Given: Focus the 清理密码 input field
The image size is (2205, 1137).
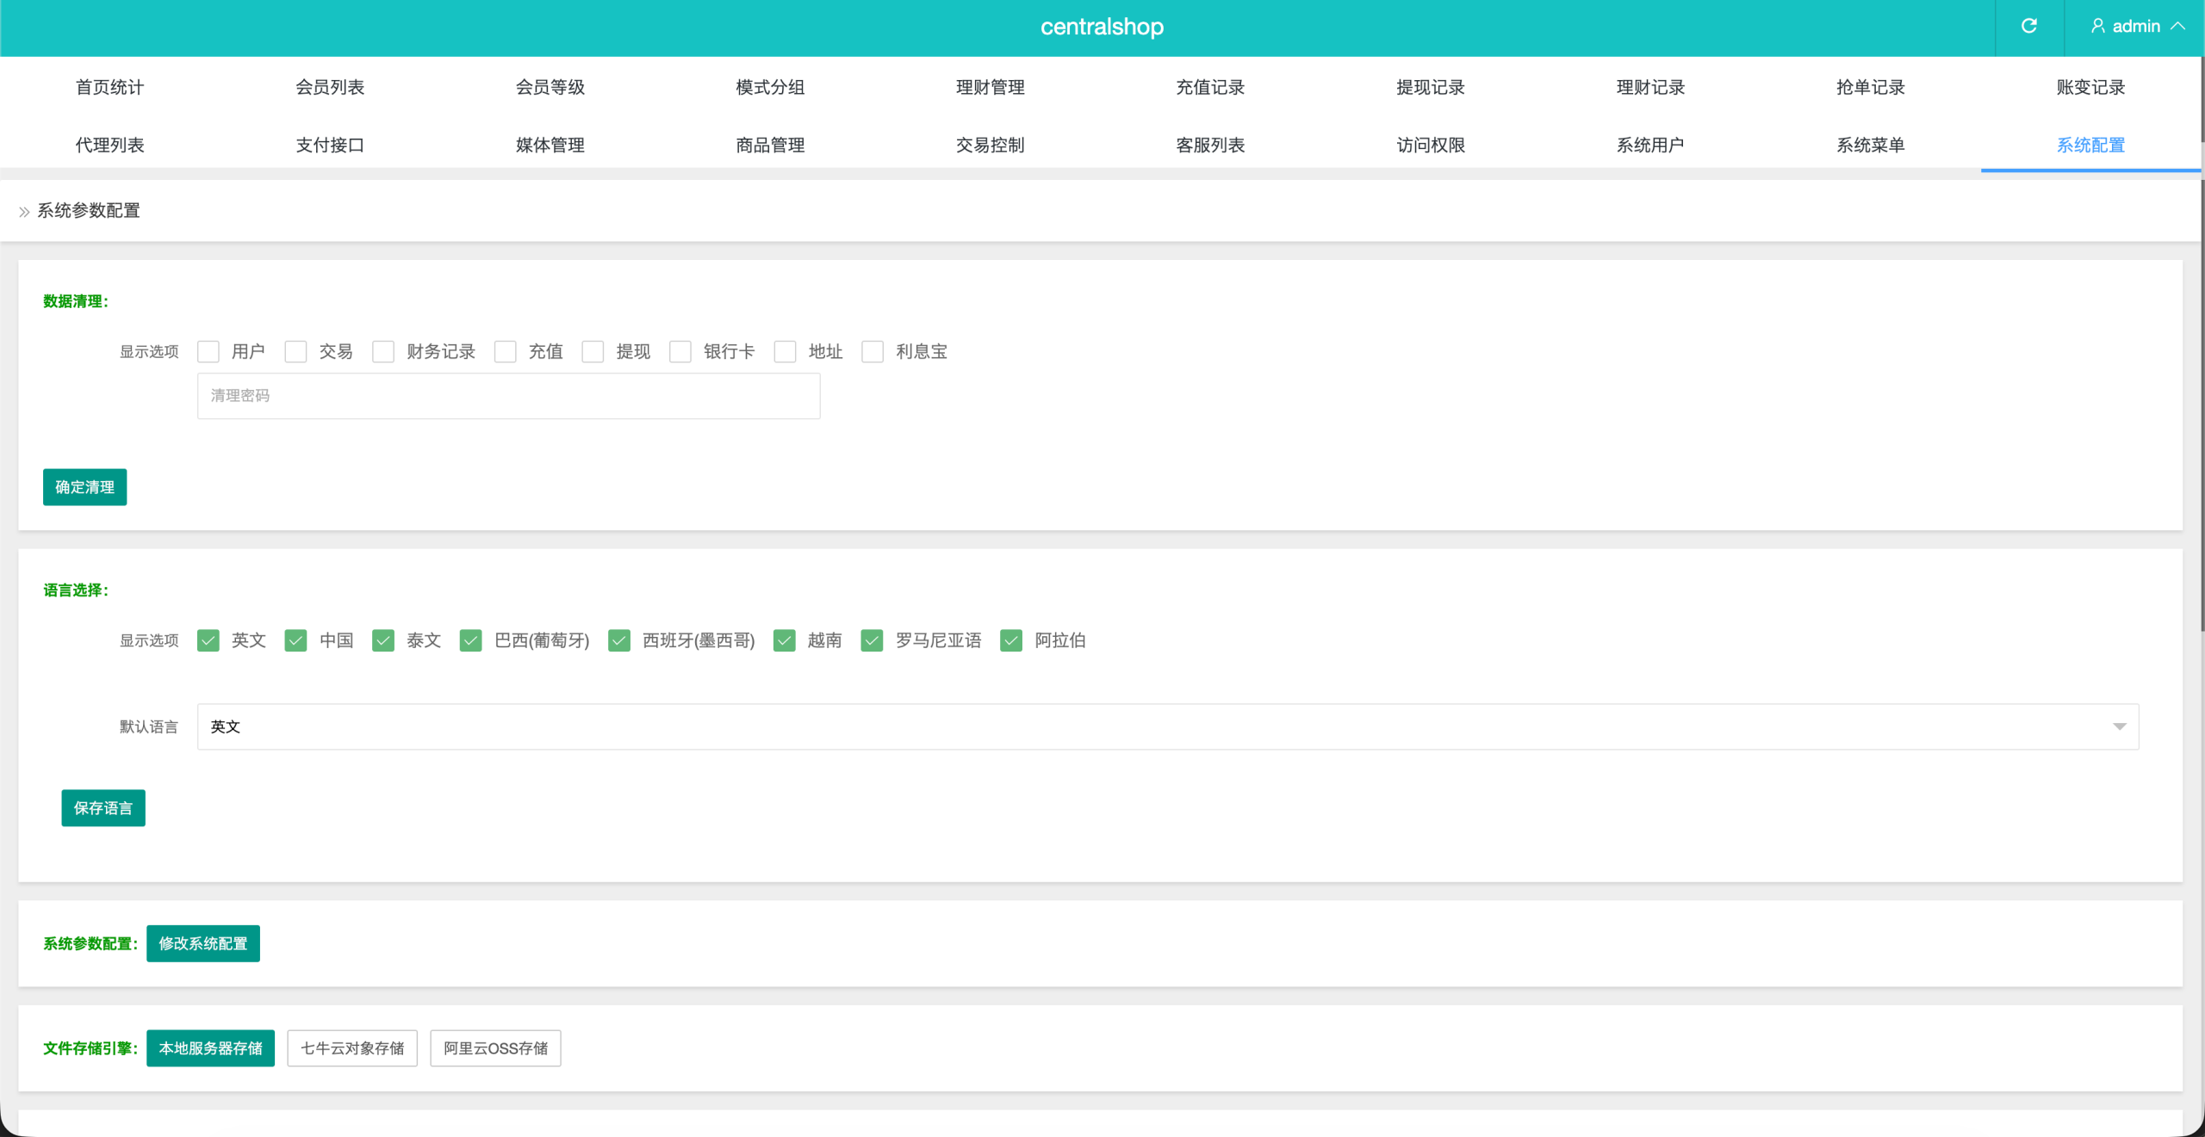Looking at the screenshot, I should point(508,396).
